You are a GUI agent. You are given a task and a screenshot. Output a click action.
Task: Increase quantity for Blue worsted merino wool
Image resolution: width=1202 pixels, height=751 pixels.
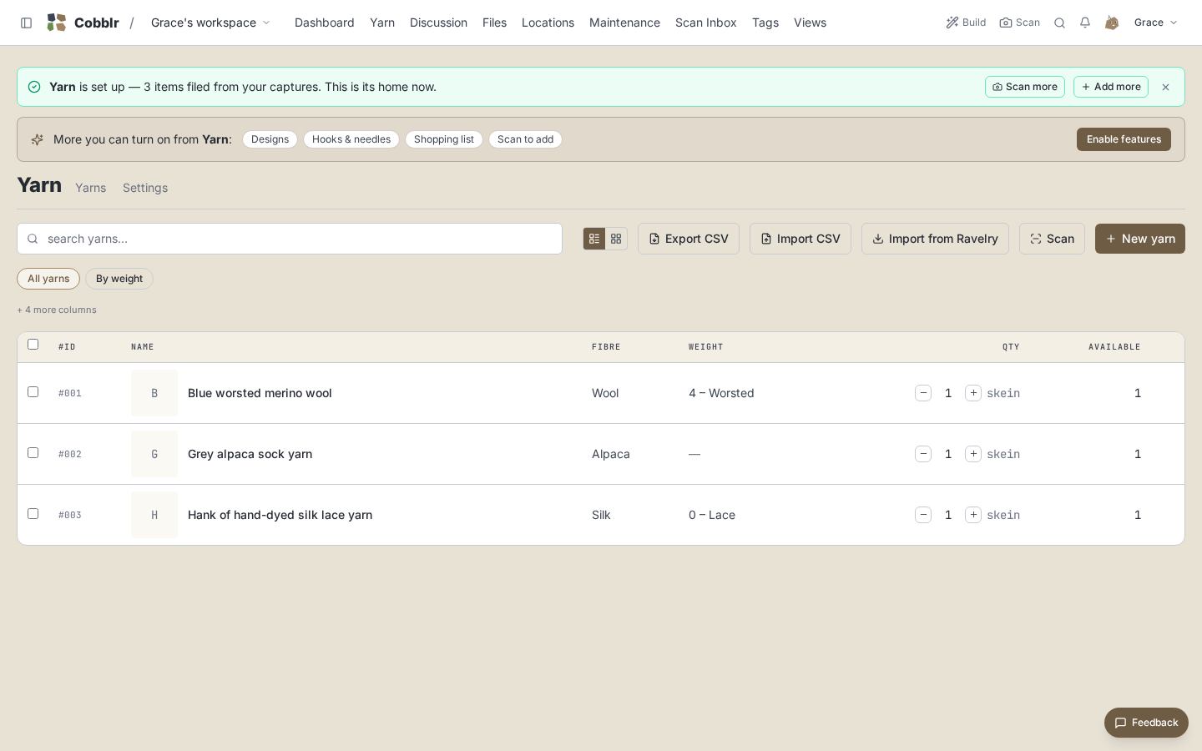pos(973,393)
